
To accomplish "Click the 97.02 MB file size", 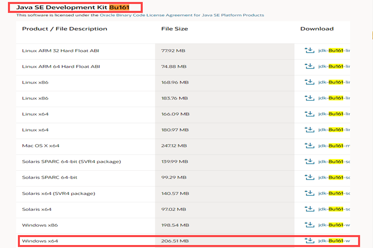I will point(174,209).
